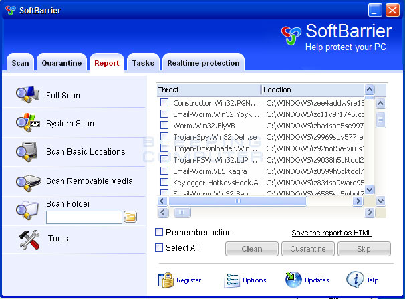Open the Register link
This screenshot has height=299, width=405.
coord(189,280)
